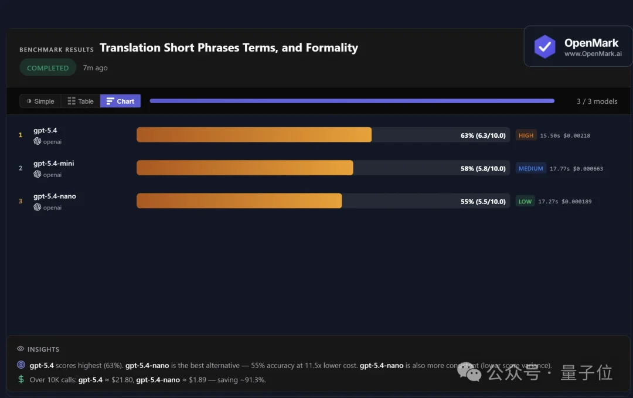Click the MEDIUM badge for gpt-5.4-mini
This screenshot has height=398, width=633.
(530, 168)
